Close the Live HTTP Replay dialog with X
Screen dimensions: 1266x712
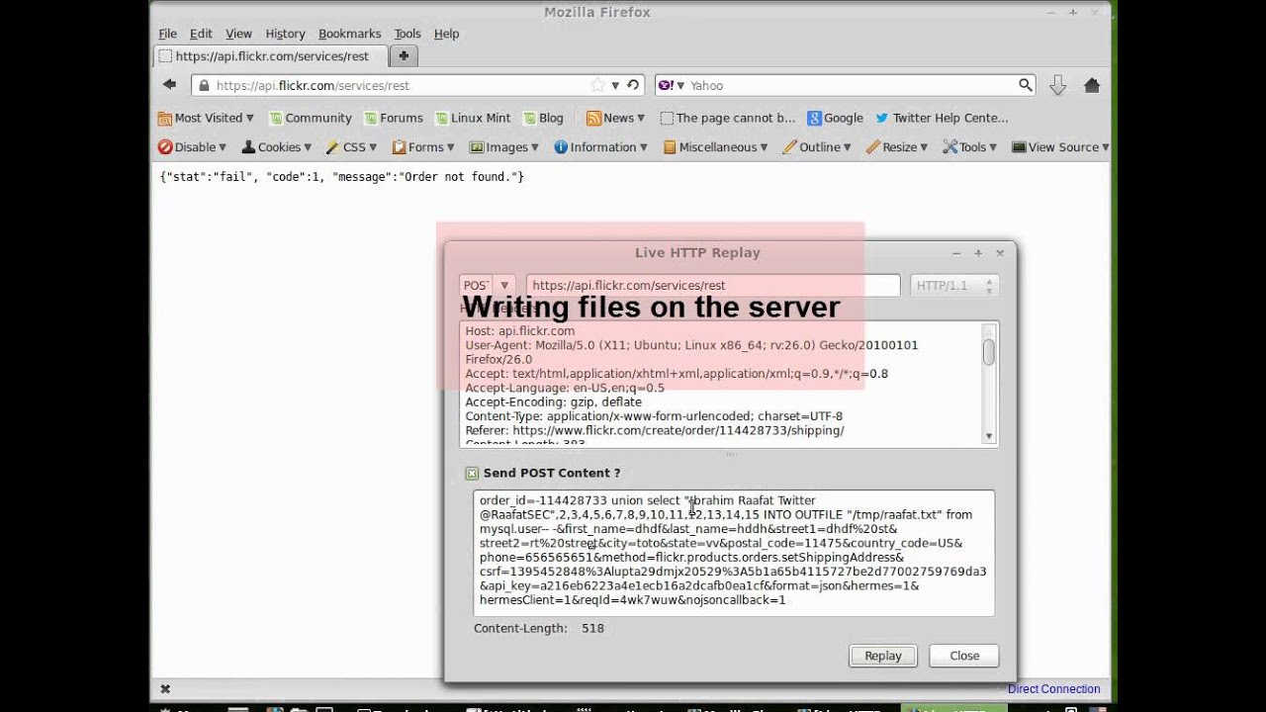1000,253
